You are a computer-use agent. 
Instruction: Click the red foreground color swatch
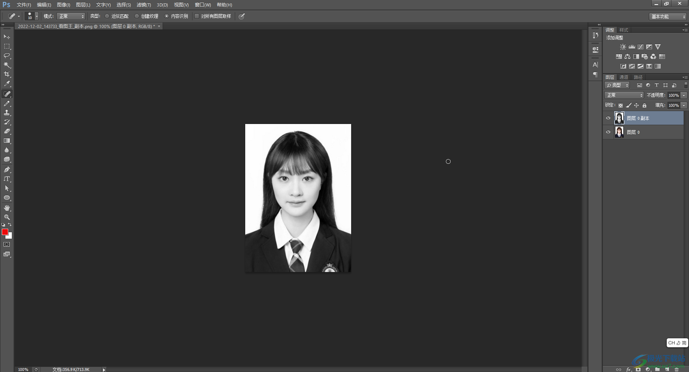coord(5,232)
